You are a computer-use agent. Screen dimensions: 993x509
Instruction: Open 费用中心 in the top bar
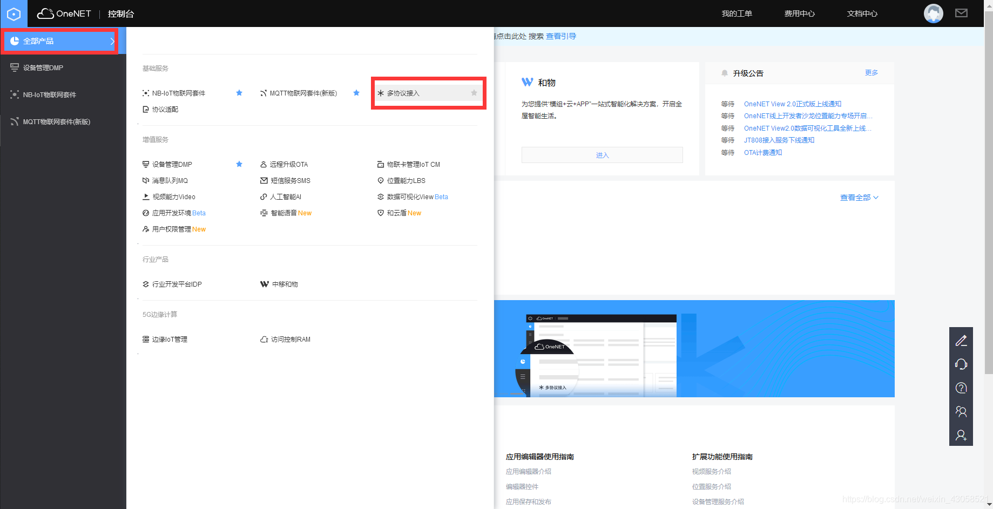coord(799,13)
